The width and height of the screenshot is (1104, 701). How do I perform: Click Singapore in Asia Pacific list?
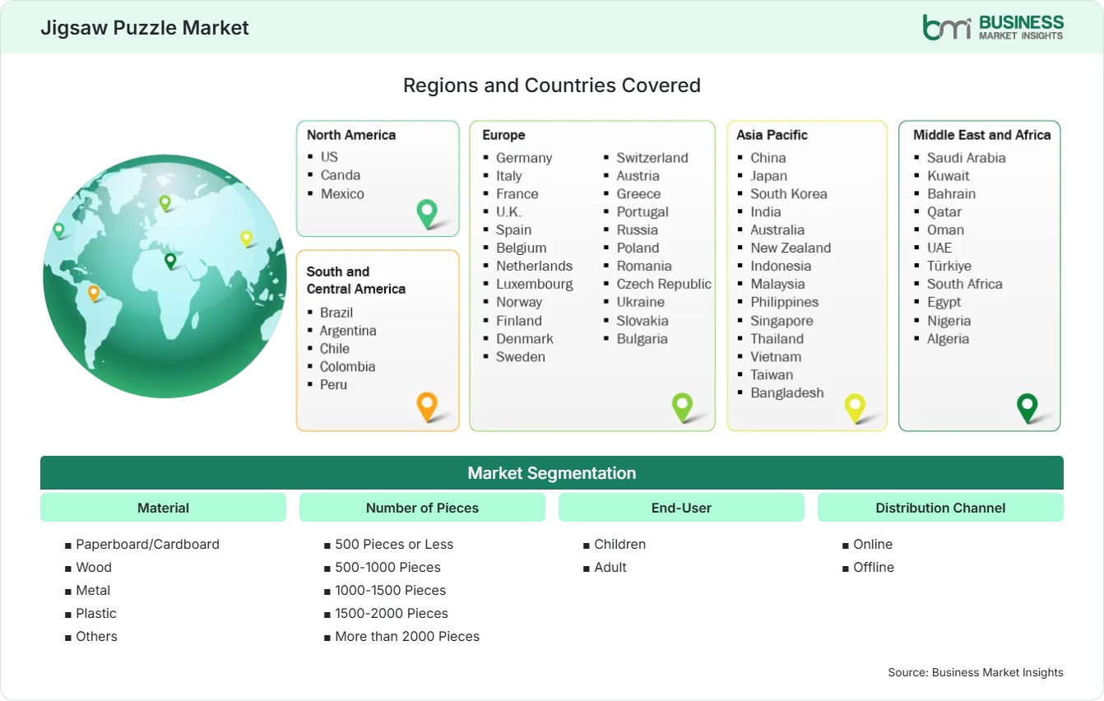pyautogui.click(x=782, y=320)
